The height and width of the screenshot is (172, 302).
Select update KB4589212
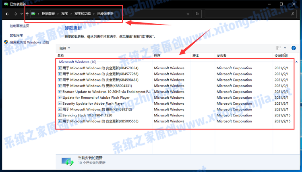point(97,110)
